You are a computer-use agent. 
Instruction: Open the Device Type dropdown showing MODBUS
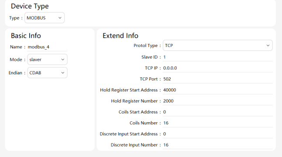coord(44,18)
